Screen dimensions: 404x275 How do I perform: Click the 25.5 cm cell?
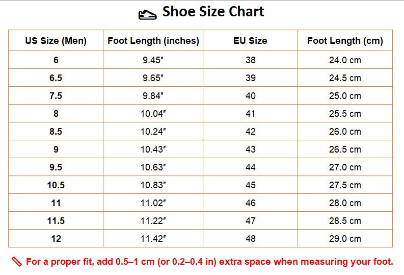click(345, 113)
